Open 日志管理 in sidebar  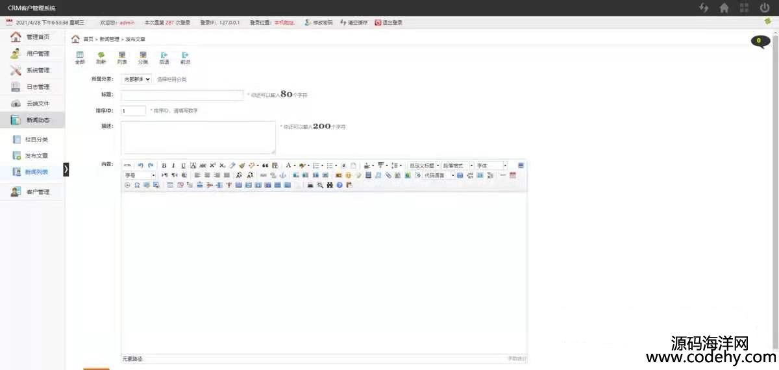(x=32, y=87)
